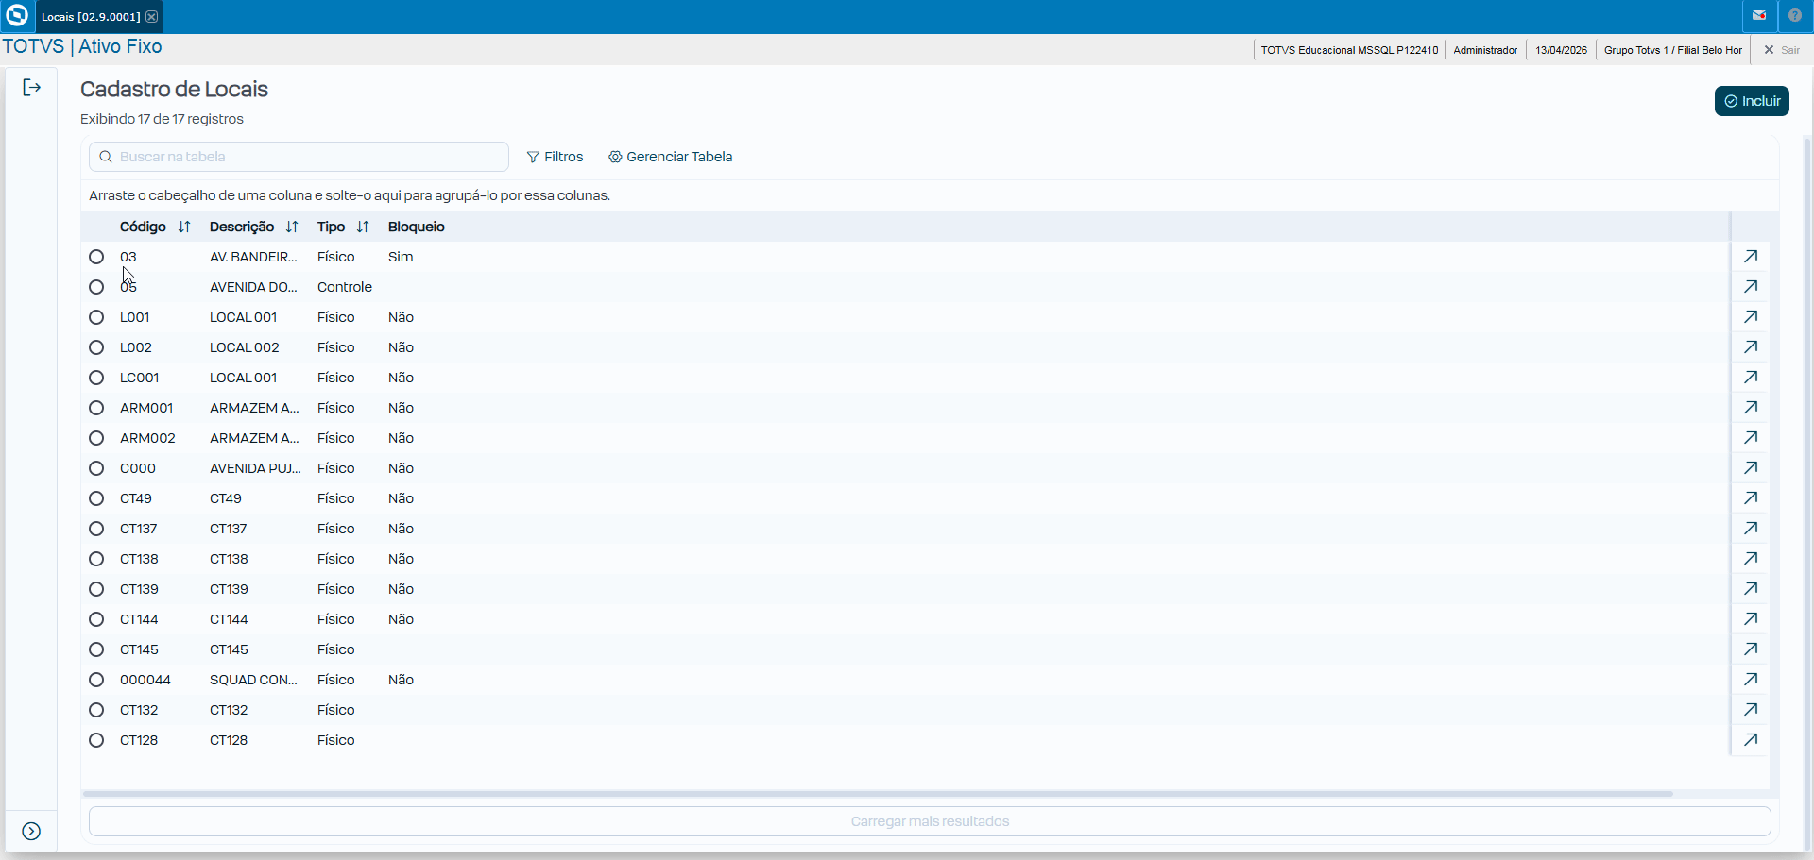The image size is (1814, 860).
Task: Open Gerenciar Tabela settings
Action: pos(671,157)
